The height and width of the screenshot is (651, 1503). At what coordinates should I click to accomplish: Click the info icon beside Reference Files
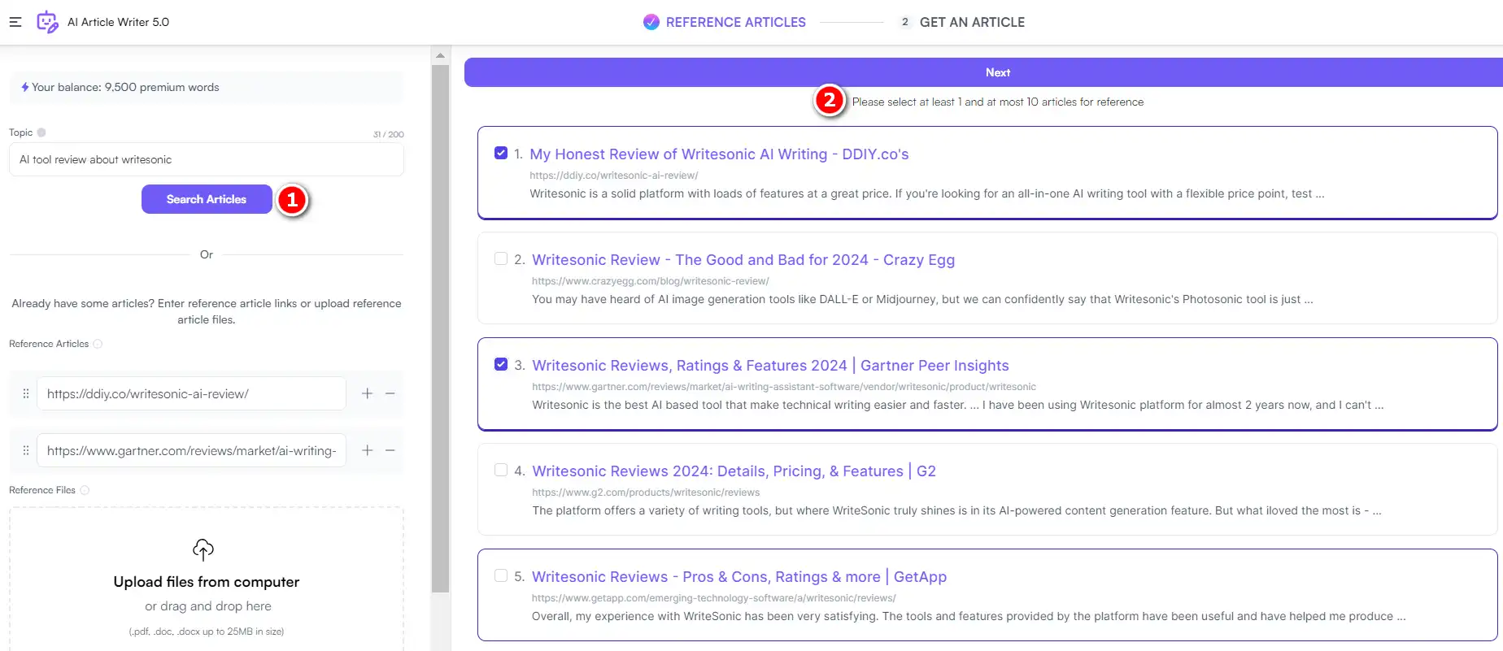[85, 490]
